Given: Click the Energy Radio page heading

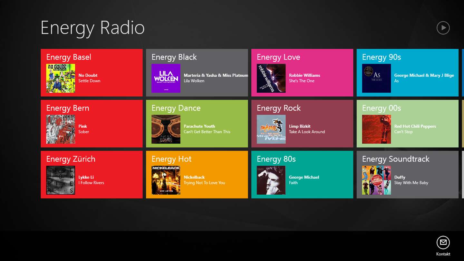Looking at the screenshot, I should (93, 28).
